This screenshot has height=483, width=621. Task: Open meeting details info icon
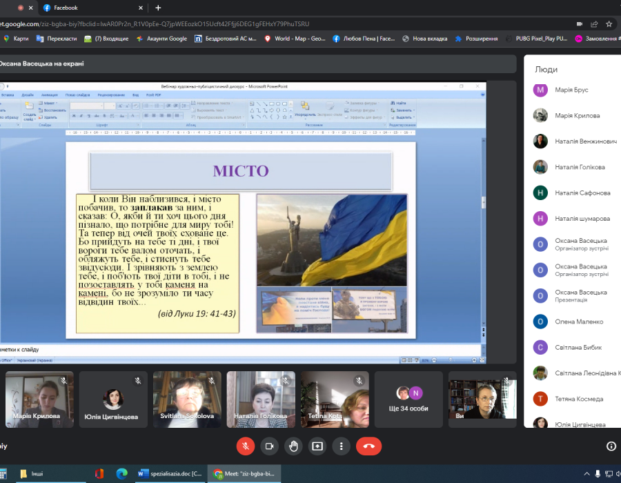pyautogui.click(x=611, y=446)
